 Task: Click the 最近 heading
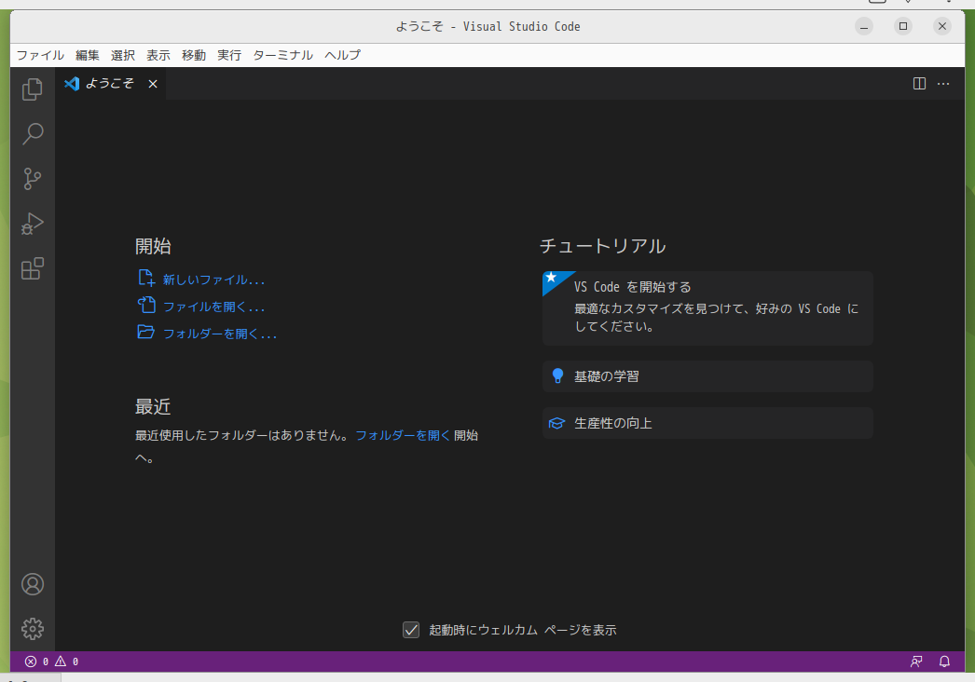tap(153, 406)
